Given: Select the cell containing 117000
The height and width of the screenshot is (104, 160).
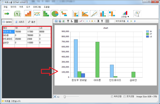Looking at the screenshot, I should (x=33, y=32).
